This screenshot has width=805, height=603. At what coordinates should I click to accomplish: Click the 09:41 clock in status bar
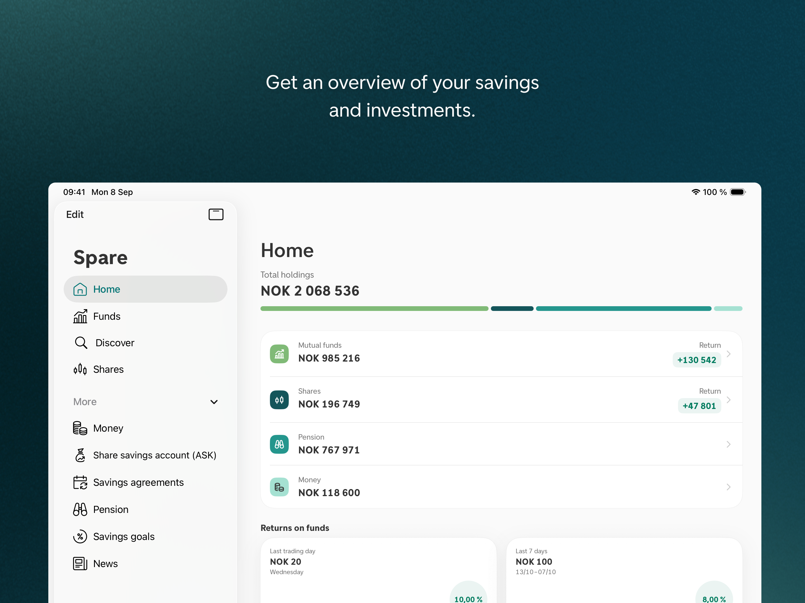(74, 192)
